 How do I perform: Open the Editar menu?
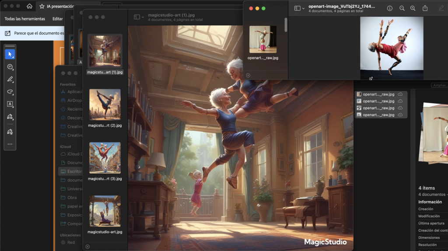coord(57,19)
